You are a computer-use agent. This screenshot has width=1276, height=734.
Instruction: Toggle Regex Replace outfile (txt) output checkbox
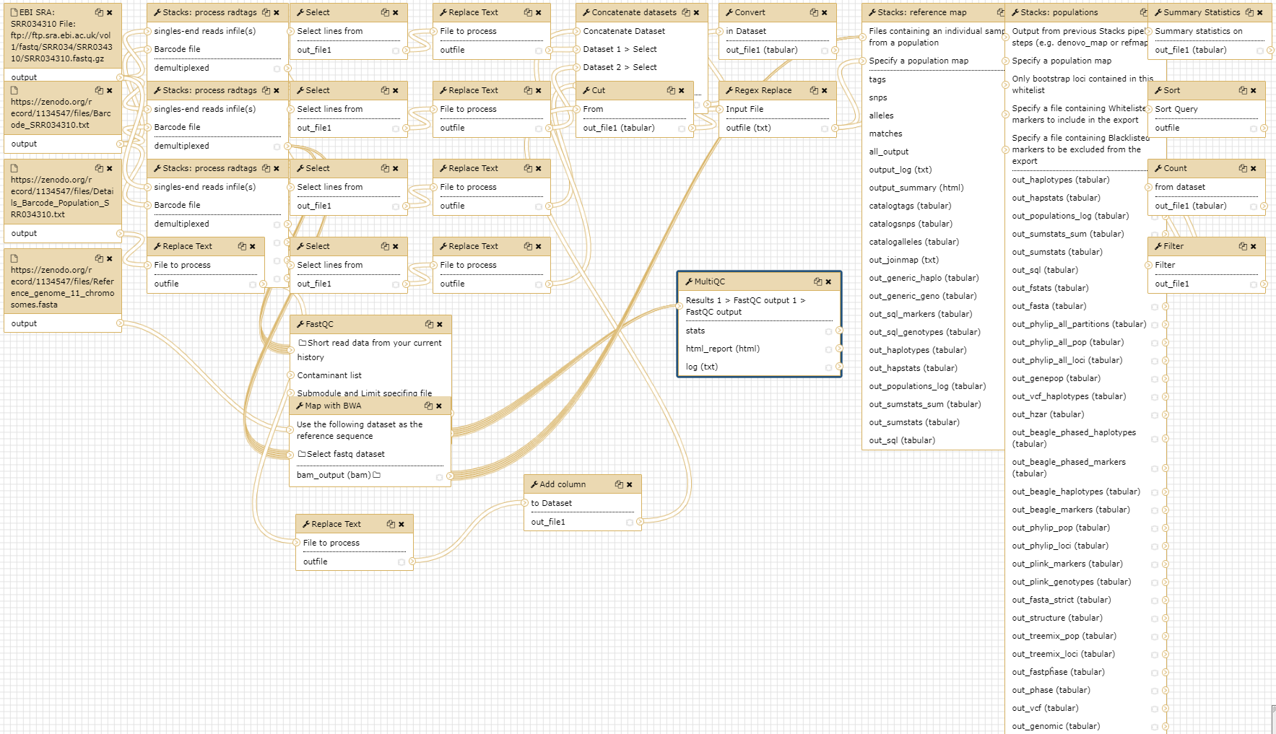[825, 128]
